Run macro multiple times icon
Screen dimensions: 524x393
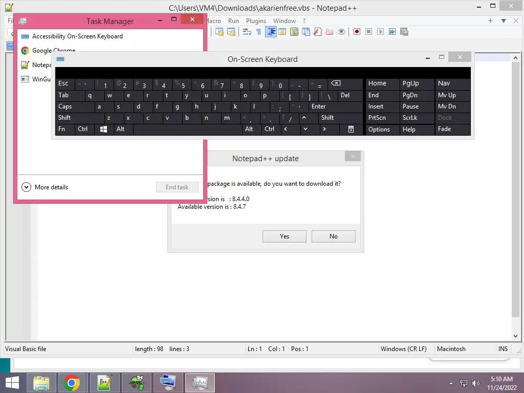pyautogui.click(x=392, y=32)
